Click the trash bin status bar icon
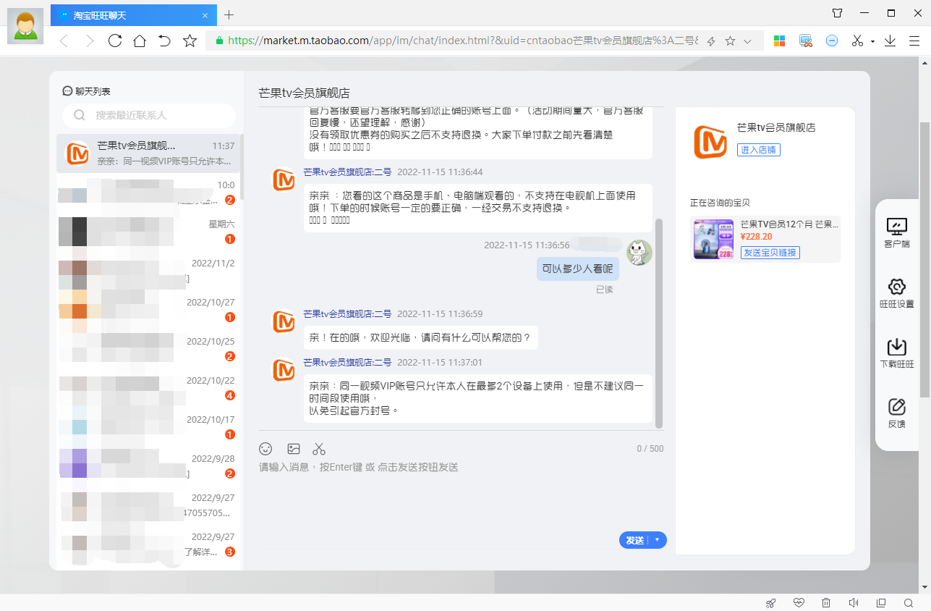 (826, 603)
